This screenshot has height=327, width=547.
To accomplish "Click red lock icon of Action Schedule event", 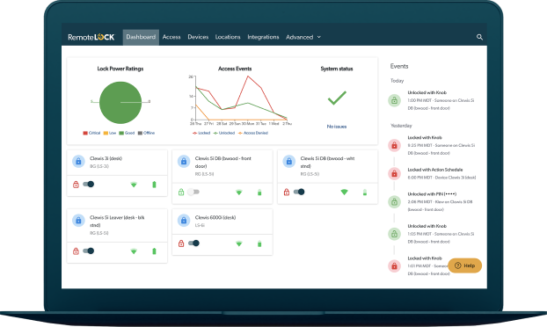I will pos(394,174).
